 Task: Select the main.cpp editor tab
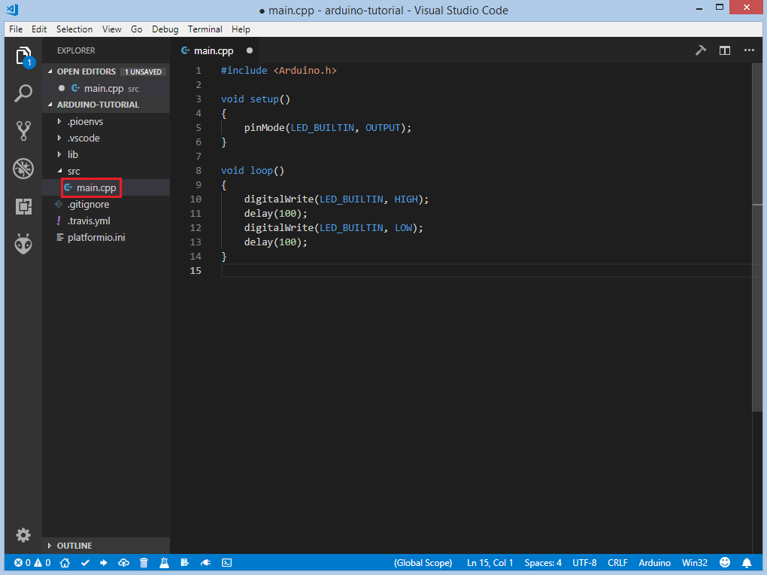point(215,50)
